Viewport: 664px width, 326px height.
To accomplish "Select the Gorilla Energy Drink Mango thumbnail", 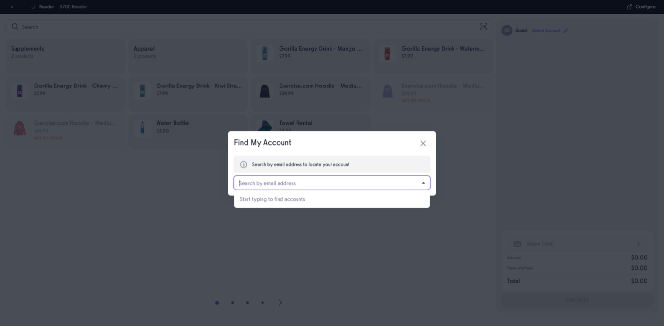I will (265, 53).
